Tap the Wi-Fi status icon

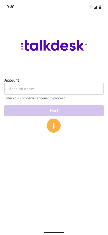pos(91,7)
